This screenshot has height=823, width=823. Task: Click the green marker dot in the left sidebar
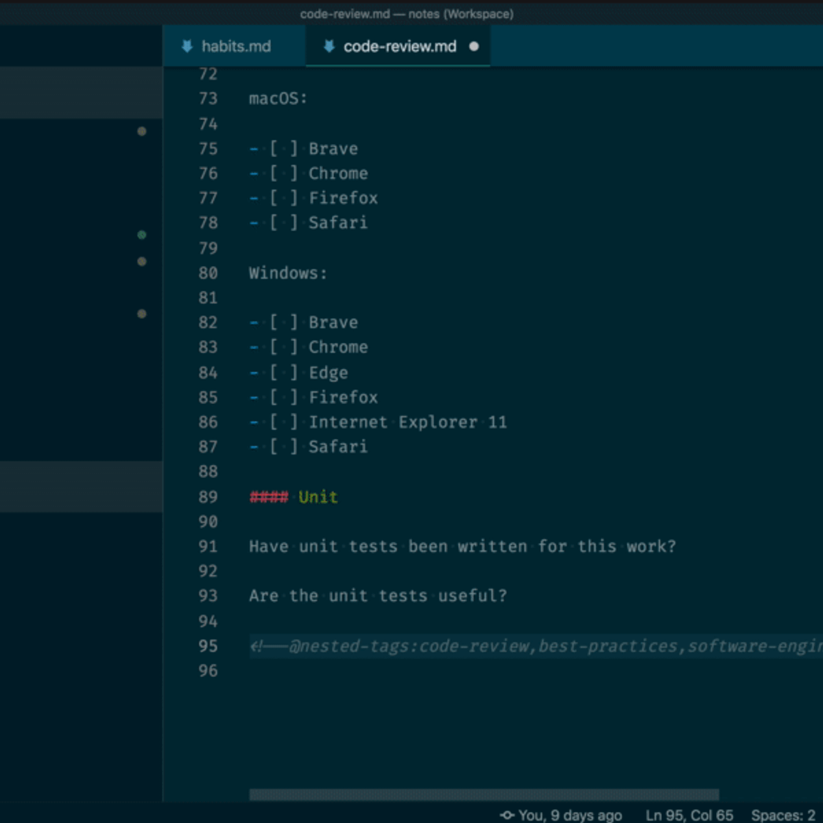141,235
